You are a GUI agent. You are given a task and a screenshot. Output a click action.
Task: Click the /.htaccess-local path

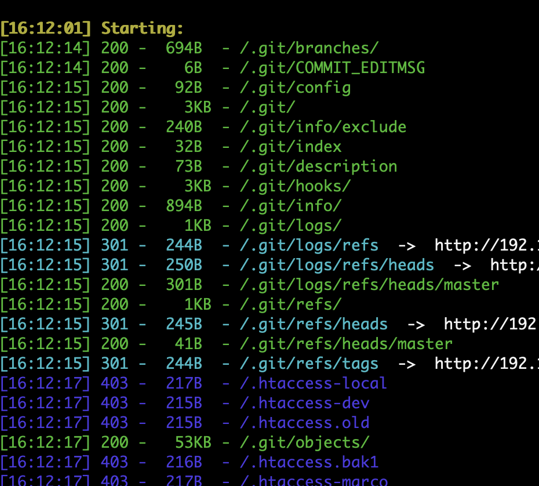pyautogui.click(x=313, y=383)
